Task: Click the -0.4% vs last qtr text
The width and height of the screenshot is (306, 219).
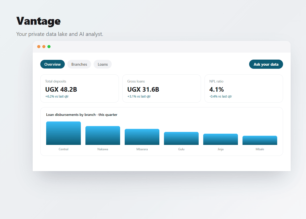Action: 221,97
